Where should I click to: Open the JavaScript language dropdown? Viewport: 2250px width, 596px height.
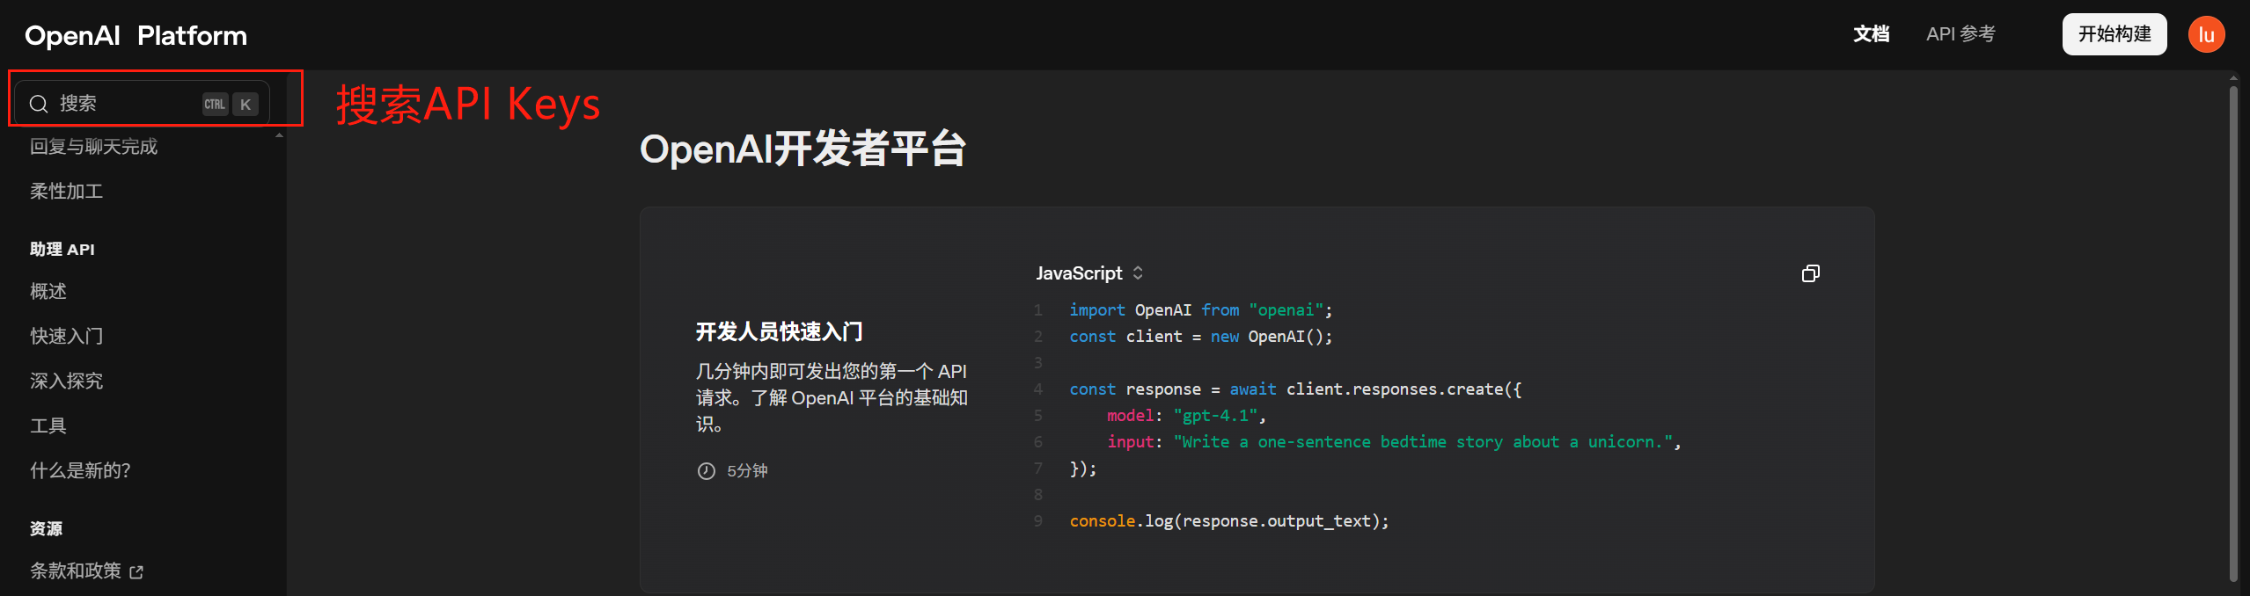coord(1089,273)
